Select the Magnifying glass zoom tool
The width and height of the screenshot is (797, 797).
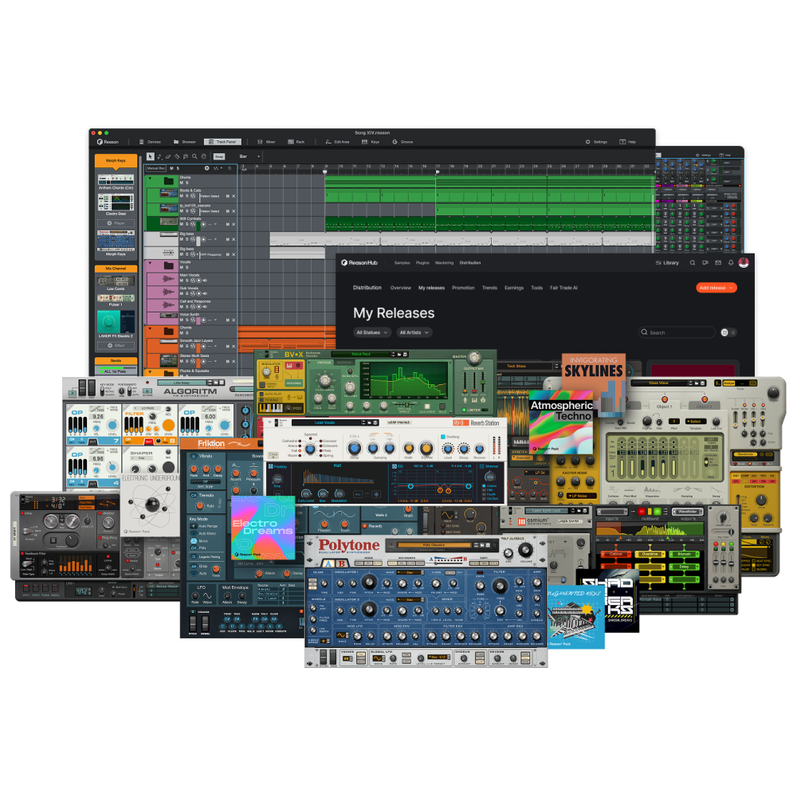[194, 156]
